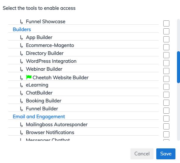Check the Ecommerce-Magento checkbox

pyautogui.click(x=166, y=47)
